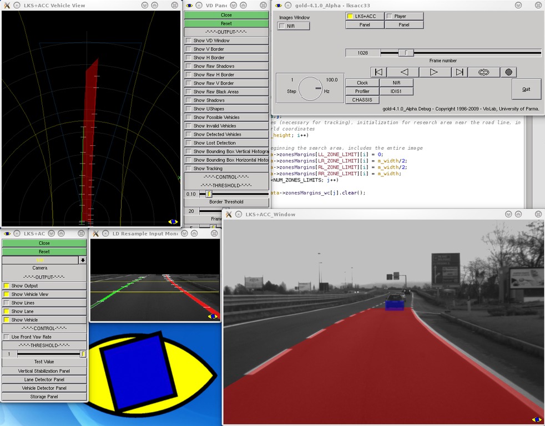Image resolution: width=545 pixels, height=426 pixels.
Task: Open the Vehicle Detector Panel
Action: point(44,388)
